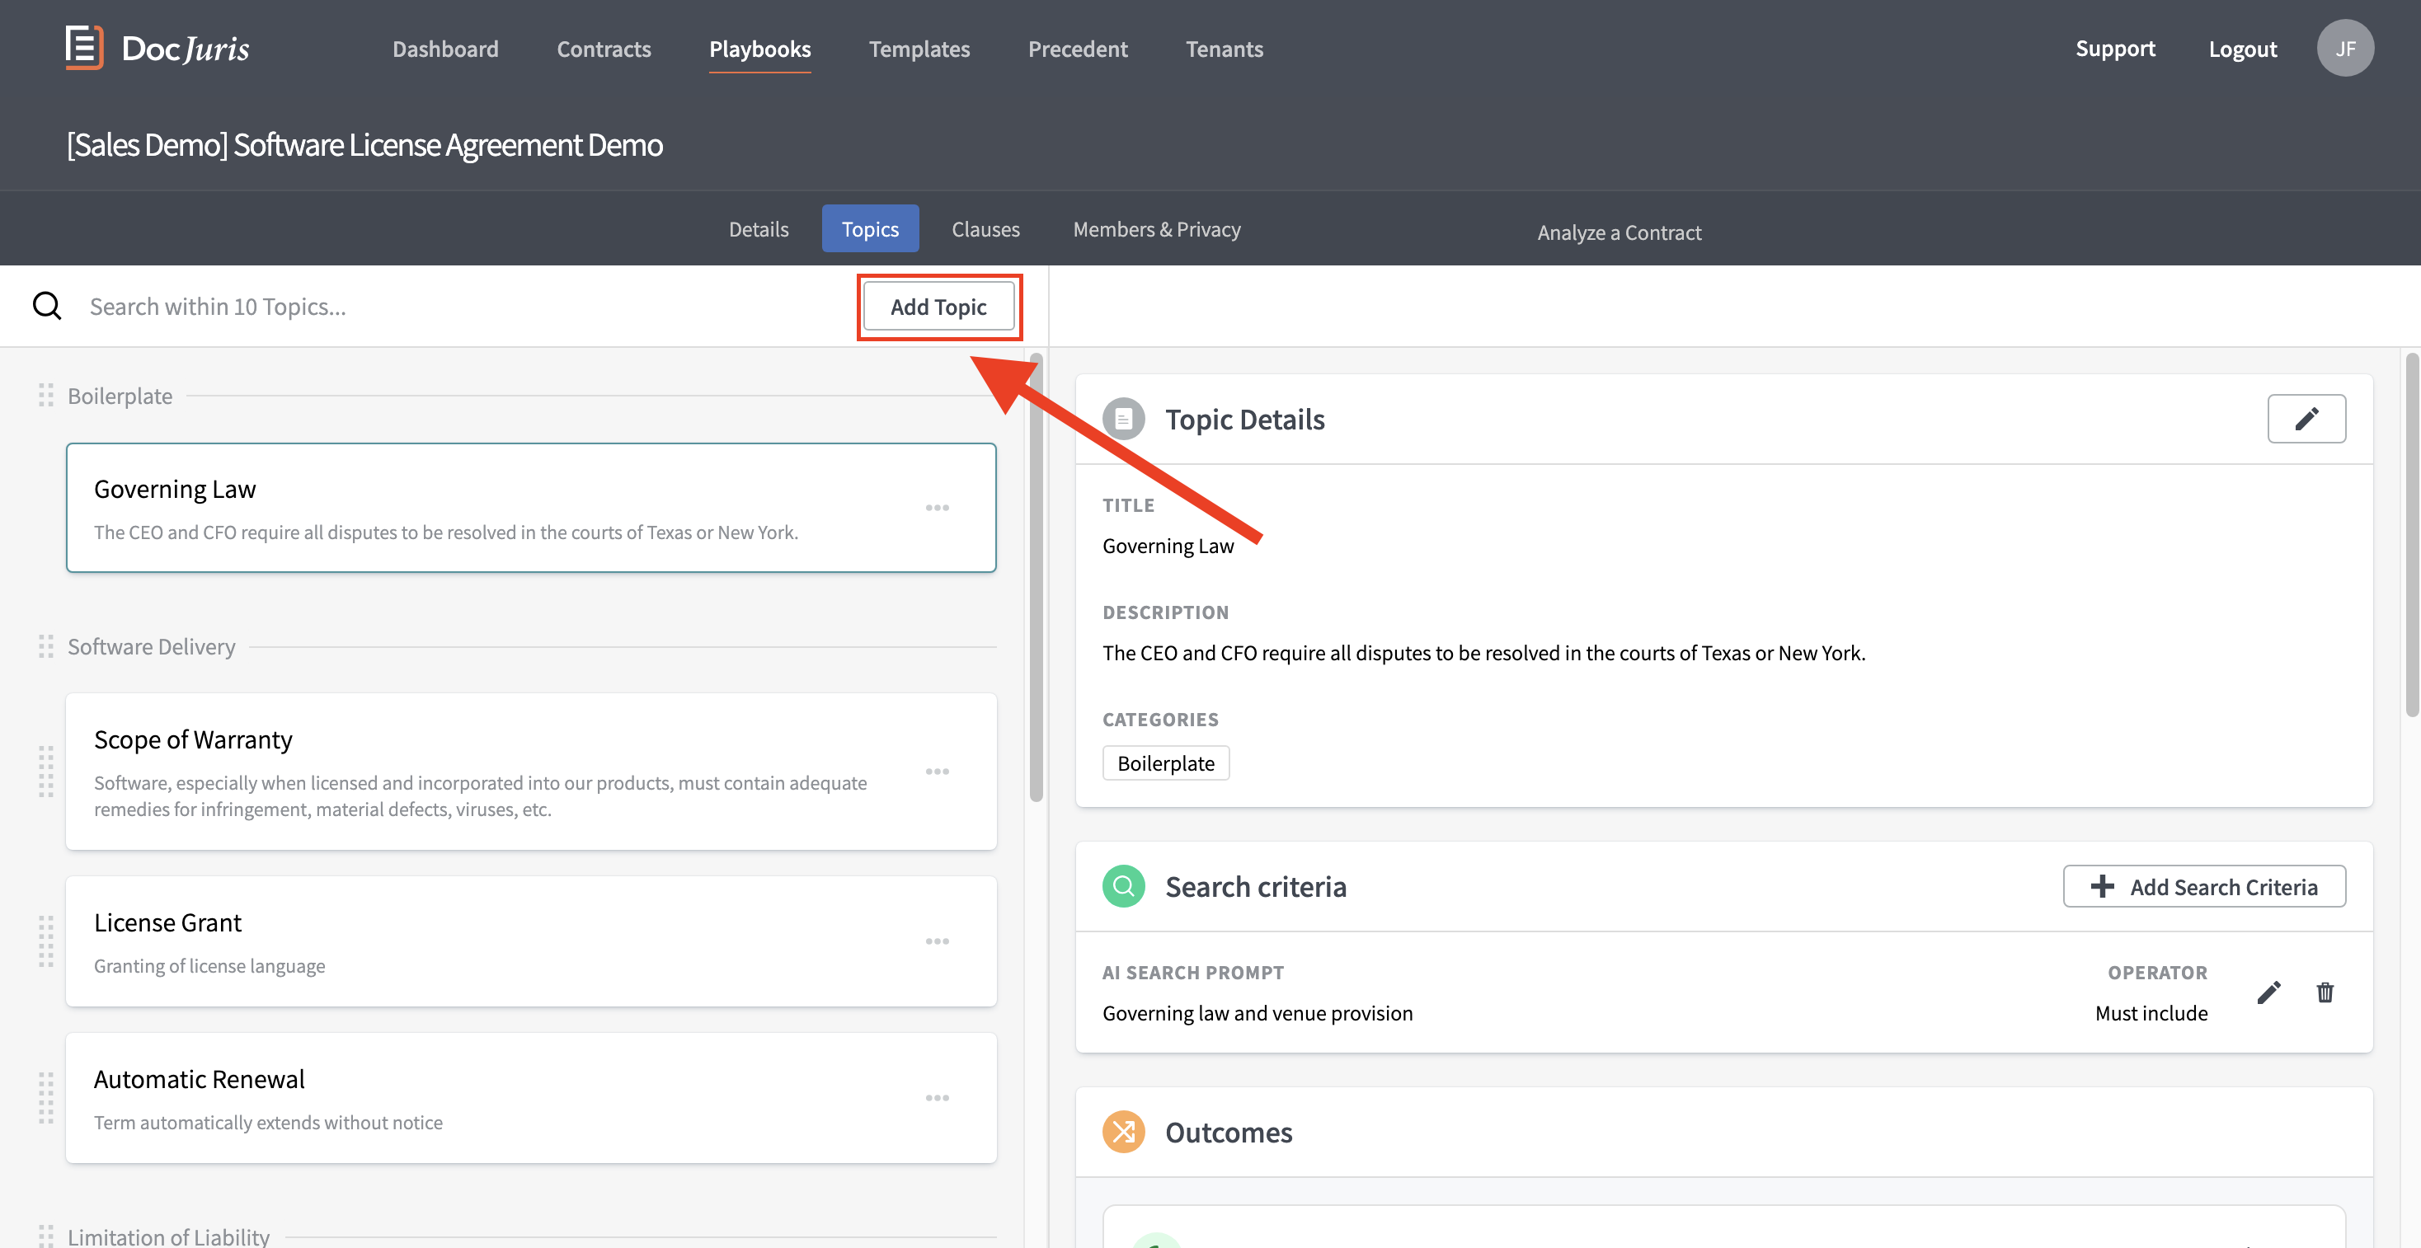Image resolution: width=2421 pixels, height=1248 pixels.
Task: Grab the License Grant drag handle
Action: [x=46, y=941]
